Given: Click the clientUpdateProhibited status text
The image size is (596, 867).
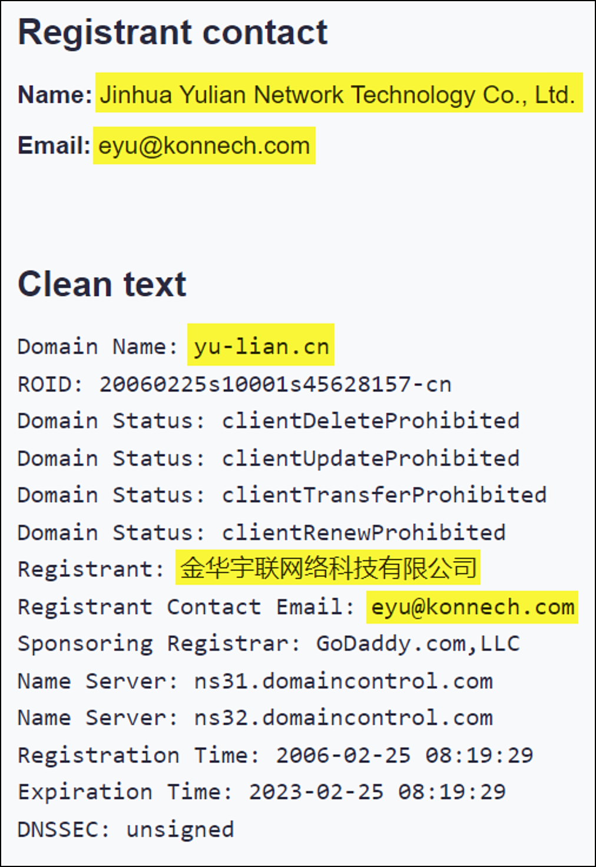Looking at the screenshot, I should click(370, 458).
